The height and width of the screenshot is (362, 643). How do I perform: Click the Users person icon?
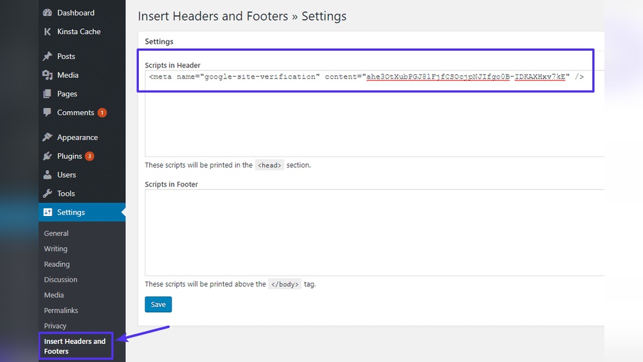[48, 175]
